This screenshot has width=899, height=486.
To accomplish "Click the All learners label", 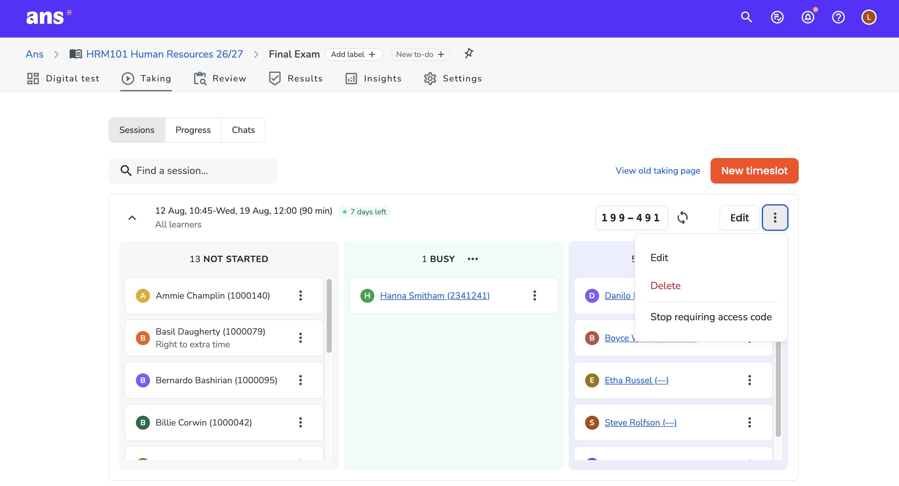I will click(178, 224).
